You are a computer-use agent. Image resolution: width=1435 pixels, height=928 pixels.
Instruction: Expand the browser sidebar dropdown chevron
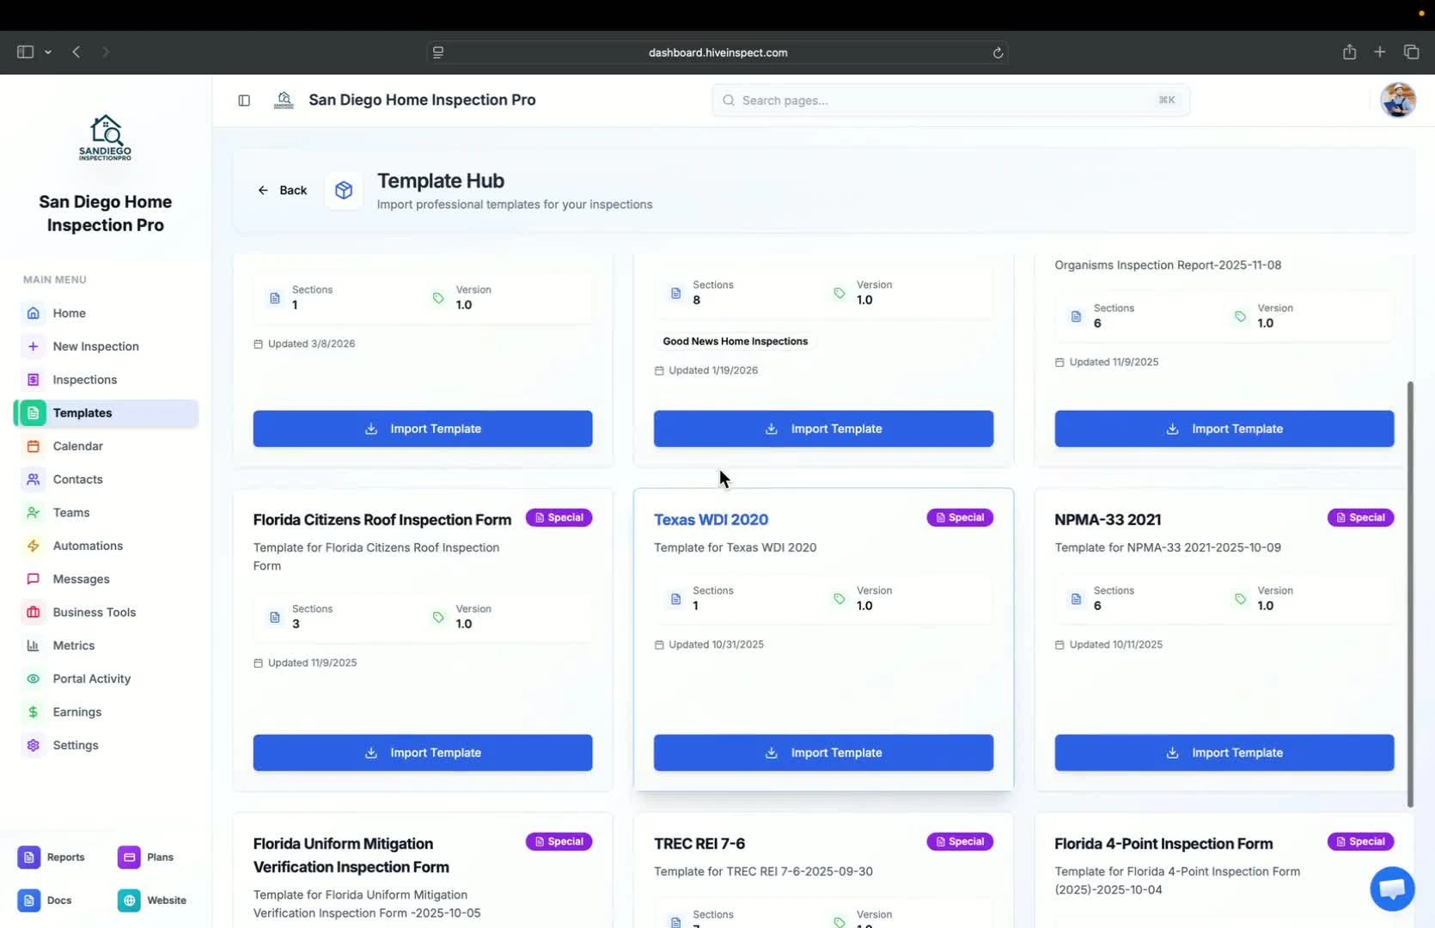point(48,52)
